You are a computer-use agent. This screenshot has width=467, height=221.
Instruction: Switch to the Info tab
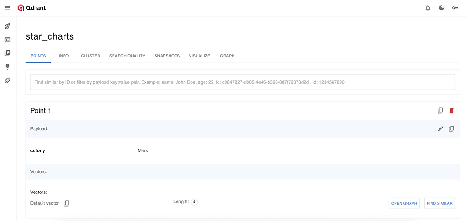click(x=64, y=56)
